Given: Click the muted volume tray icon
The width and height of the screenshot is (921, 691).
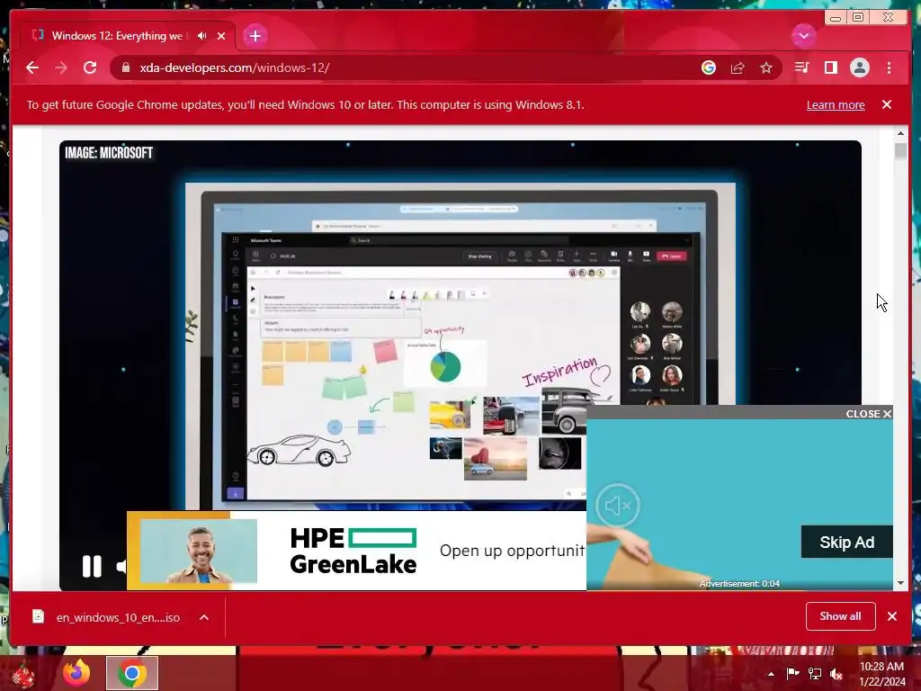Looking at the screenshot, I should tap(836, 673).
